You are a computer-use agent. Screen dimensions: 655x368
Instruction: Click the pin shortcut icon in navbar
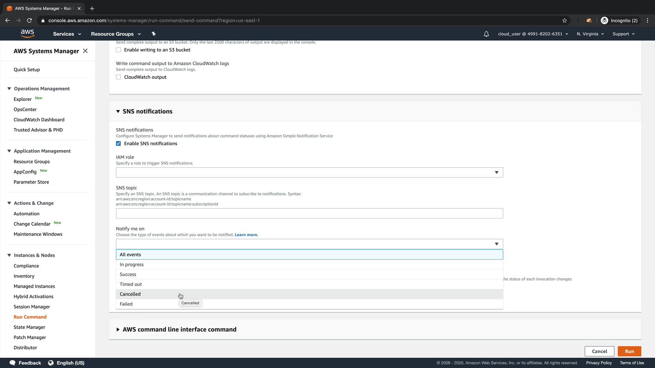coord(154,34)
